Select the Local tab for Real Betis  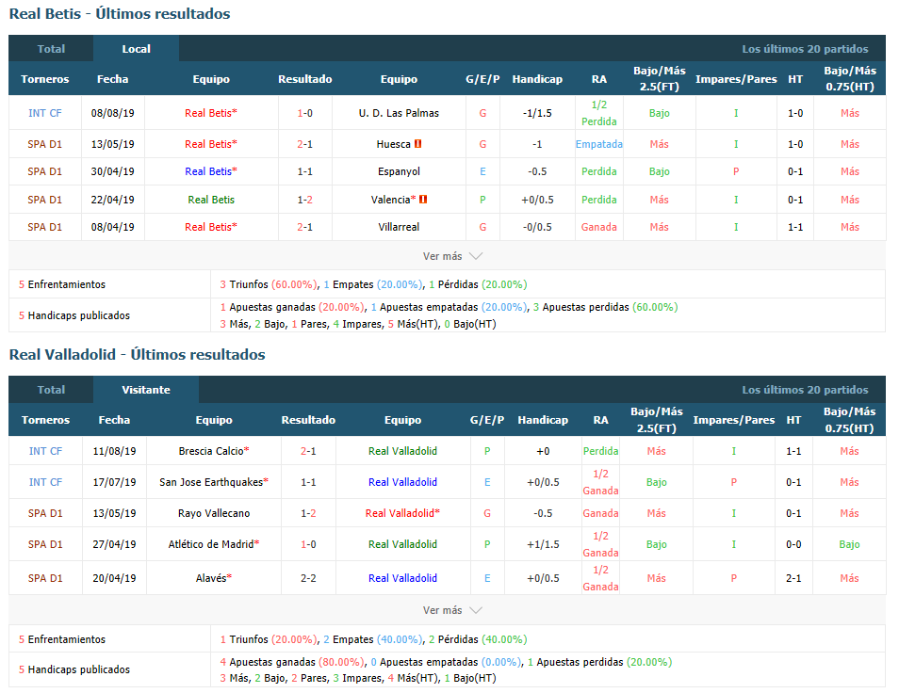point(136,49)
